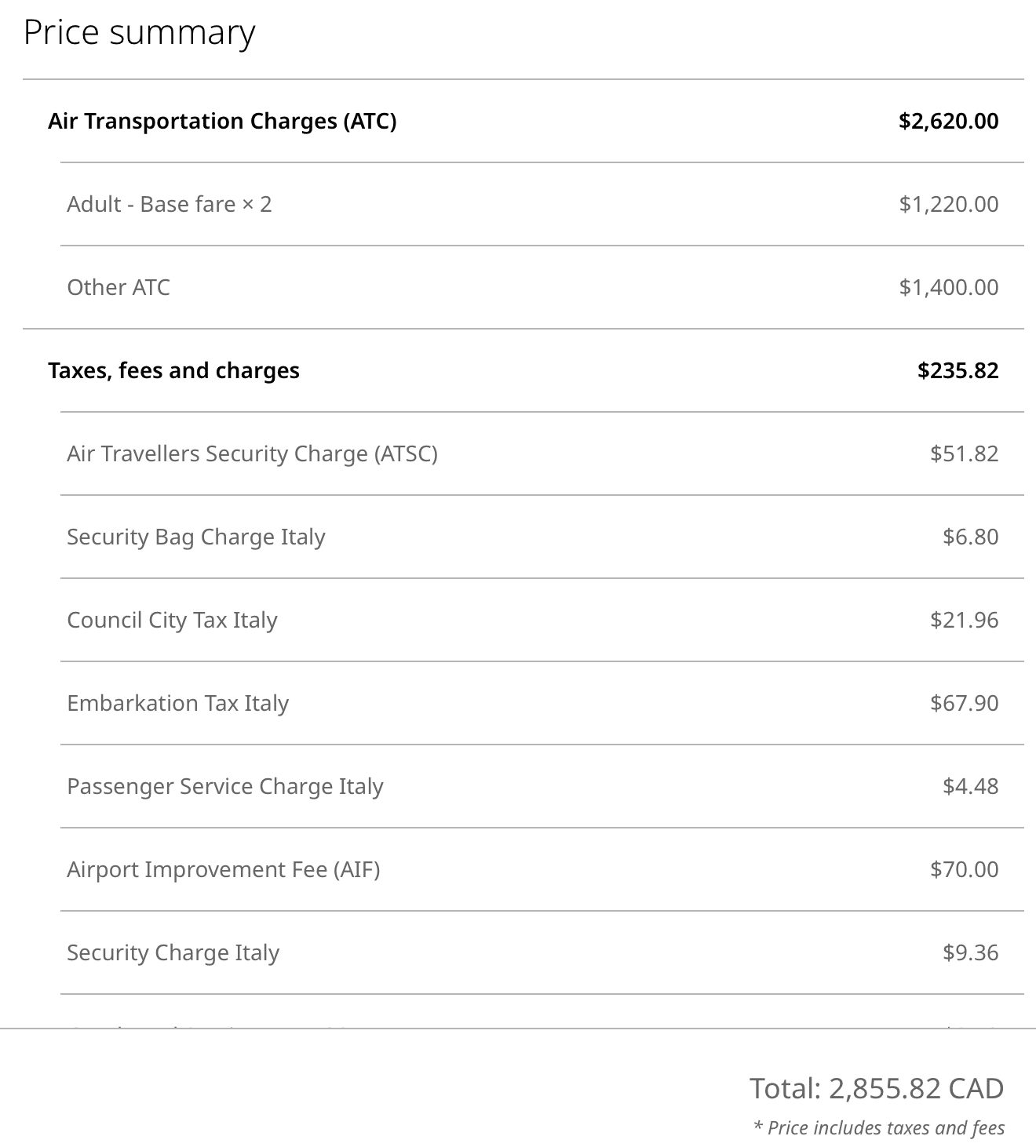The width and height of the screenshot is (1036, 1147).
Task: Click the Price includes taxes and fees note
Action: pyautogui.click(x=878, y=1127)
